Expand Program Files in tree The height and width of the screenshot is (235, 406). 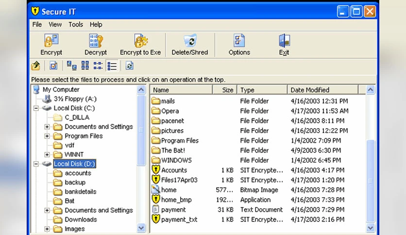click(x=47, y=136)
